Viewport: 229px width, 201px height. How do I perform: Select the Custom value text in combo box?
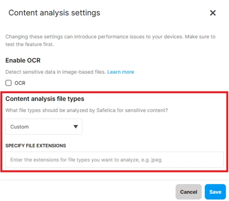coord(19,127)
